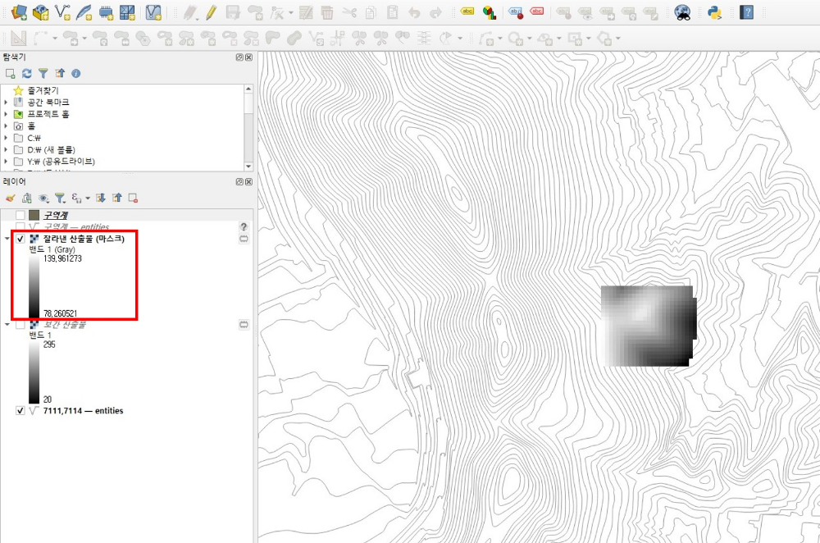820x543 pixels.
Task: Create a new mesh layer icon
Action: tap(127, 12)
